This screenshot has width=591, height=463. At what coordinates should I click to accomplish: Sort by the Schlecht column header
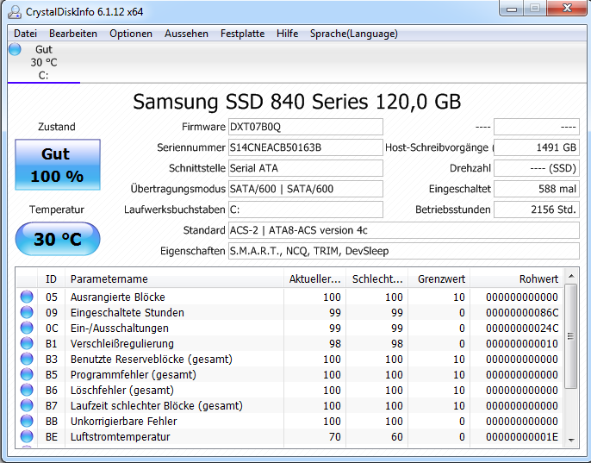coord(377,278)
